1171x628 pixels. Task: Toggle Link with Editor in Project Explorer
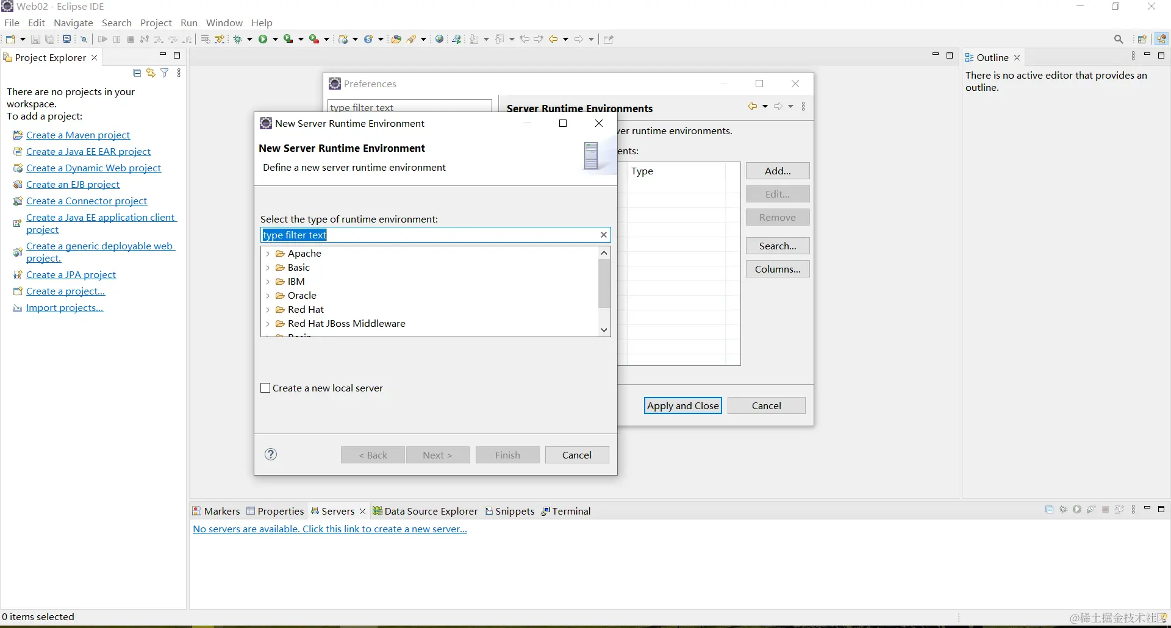(151, 73)
